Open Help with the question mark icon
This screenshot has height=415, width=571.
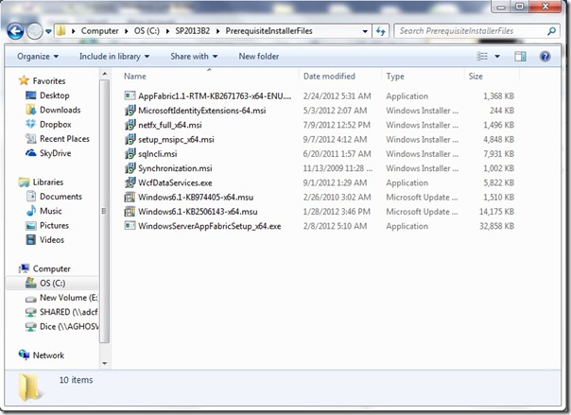[545, 57]
